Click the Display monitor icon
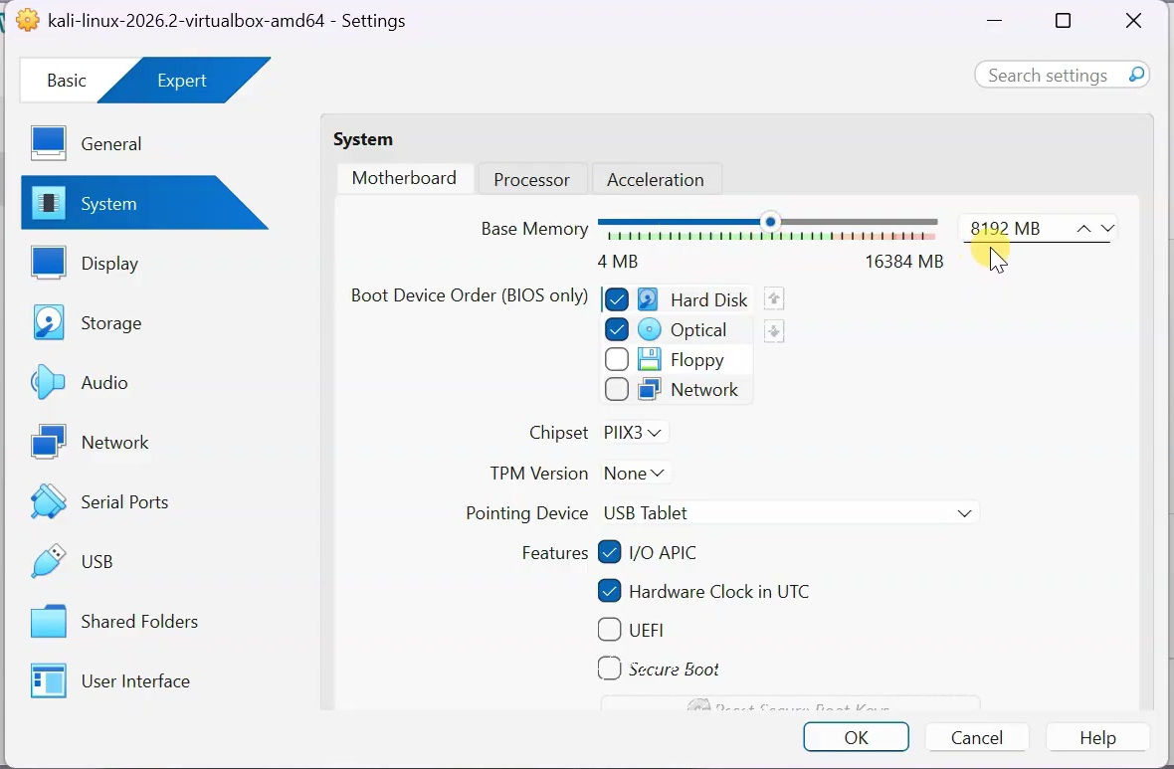 pyautogui.click(x=49, y=263)
